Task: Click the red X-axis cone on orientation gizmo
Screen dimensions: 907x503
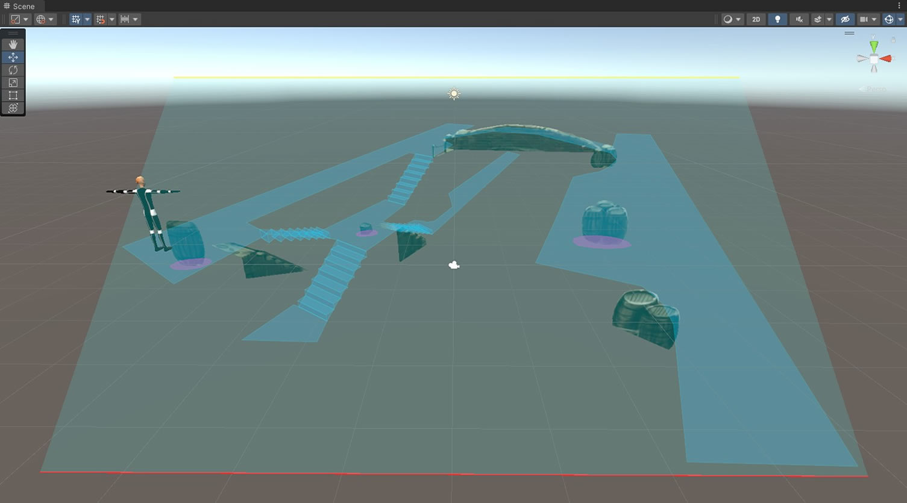Action: click(x=886, y=58)
